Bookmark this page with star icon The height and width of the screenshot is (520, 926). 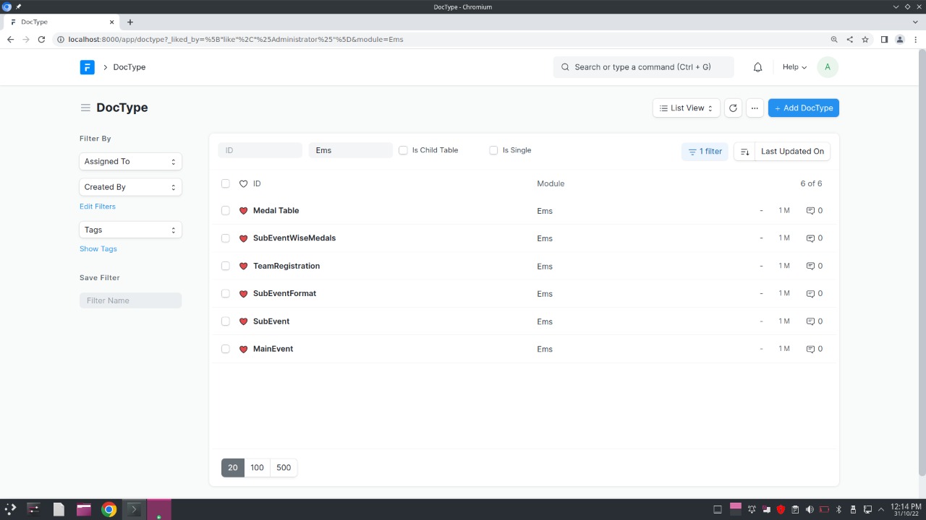pos(865,40)
